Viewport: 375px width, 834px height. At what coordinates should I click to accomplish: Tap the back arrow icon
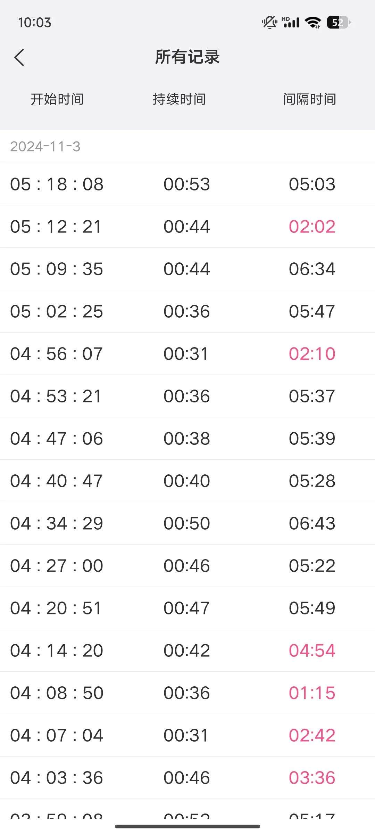19,57
